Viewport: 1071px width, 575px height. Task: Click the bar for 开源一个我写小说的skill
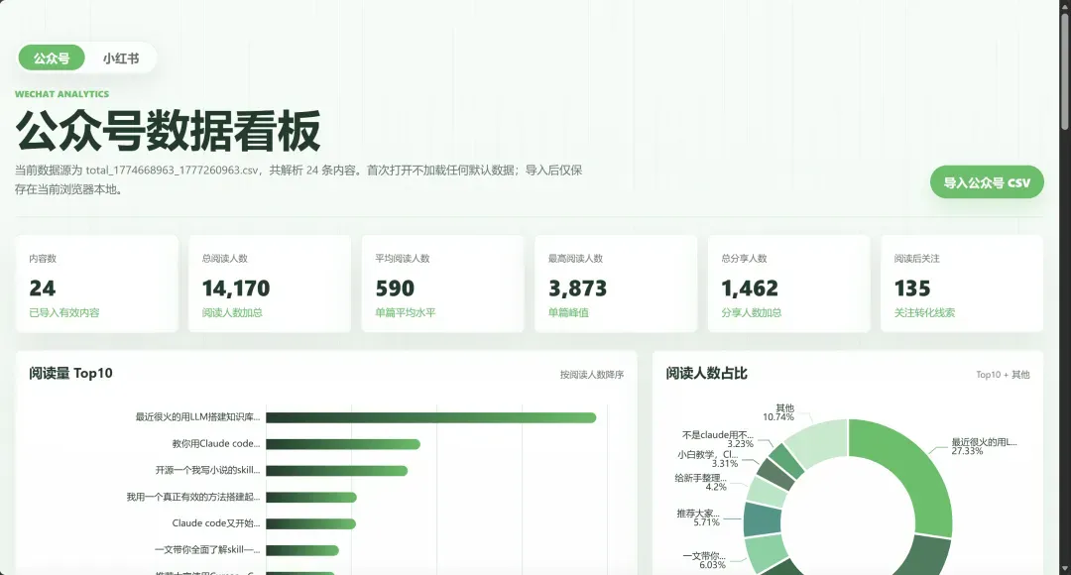337,471
